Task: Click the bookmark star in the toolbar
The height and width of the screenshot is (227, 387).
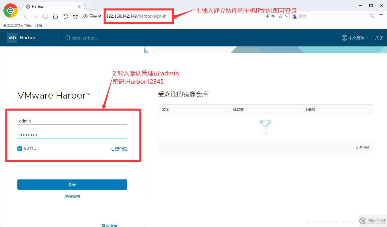Action: pos(75,16)
